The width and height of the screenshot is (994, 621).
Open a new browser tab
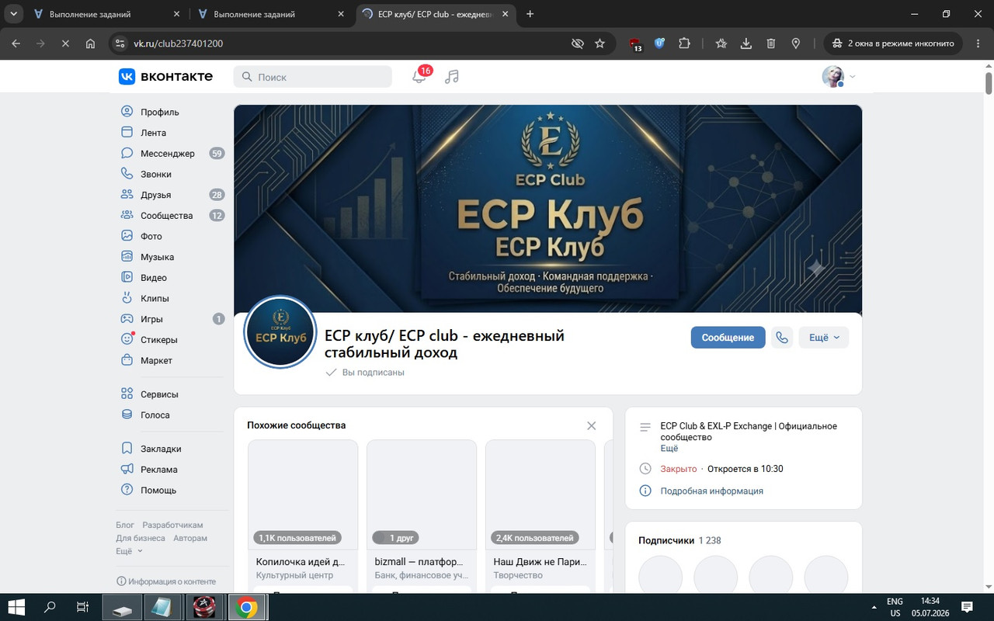point(530,14)
